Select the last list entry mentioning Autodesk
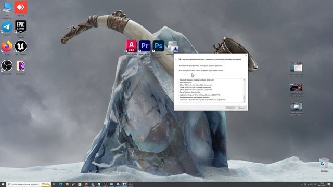This screenshot has height=187, width=333. (202, 100)
